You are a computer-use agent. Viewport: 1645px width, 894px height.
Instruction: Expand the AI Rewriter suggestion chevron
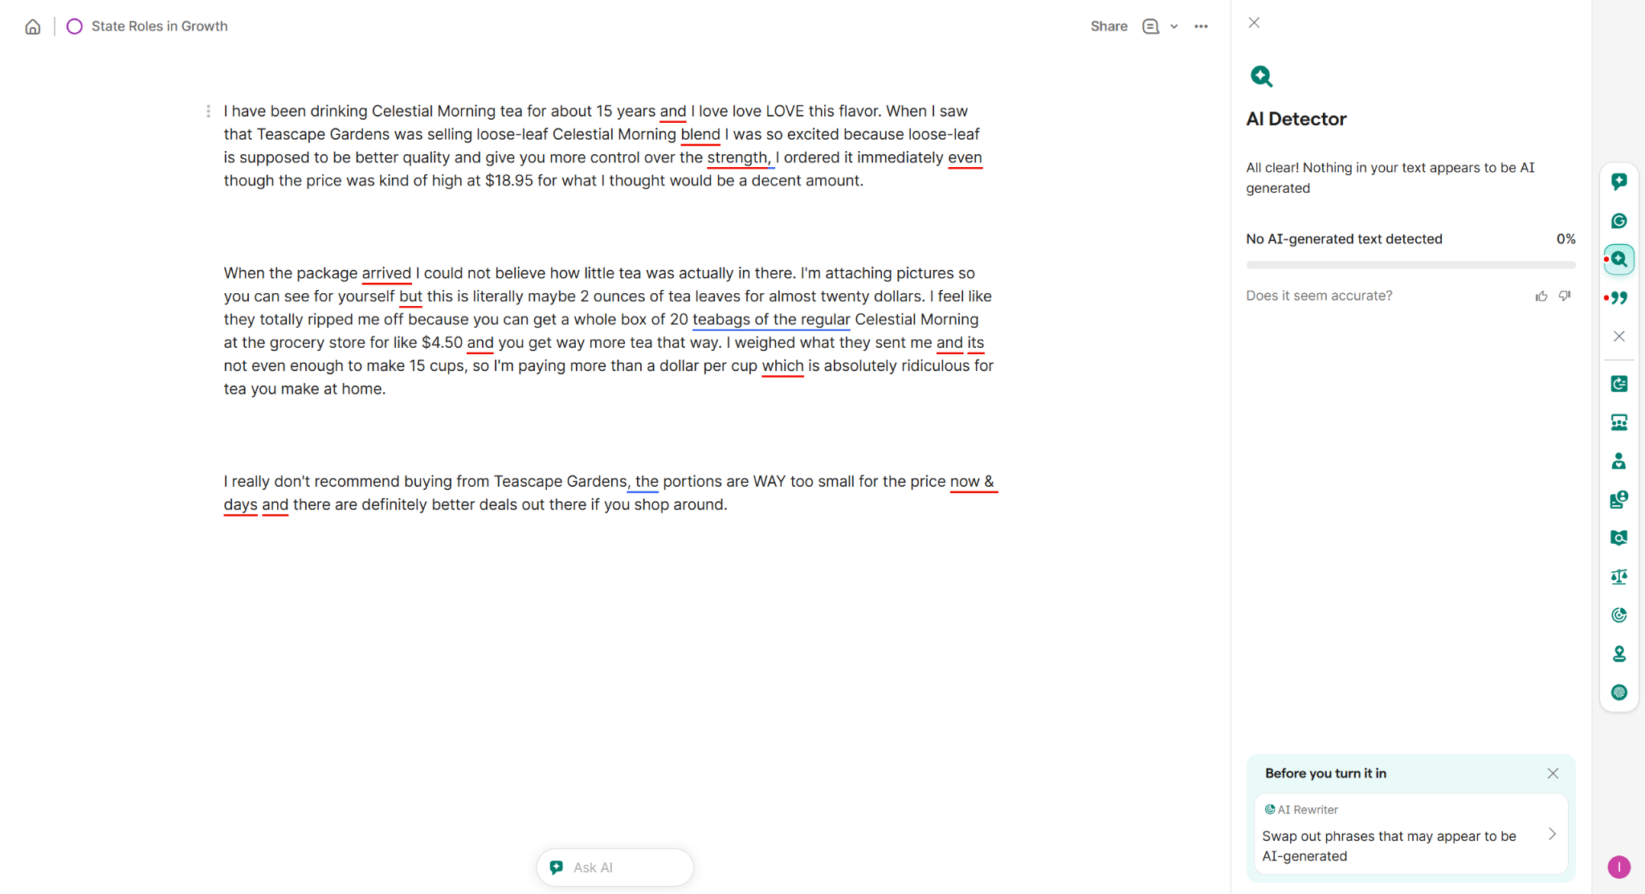point(1552,834)
